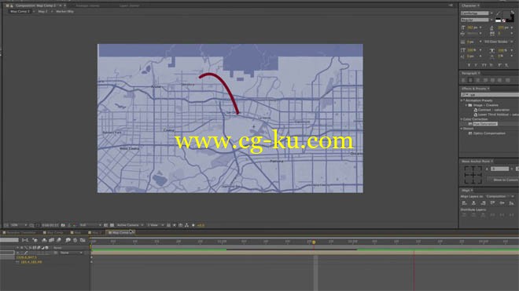Click the Map Comp 2 breadcrumb in the viewer
519x291 pixels.
[x=20, y=12]
